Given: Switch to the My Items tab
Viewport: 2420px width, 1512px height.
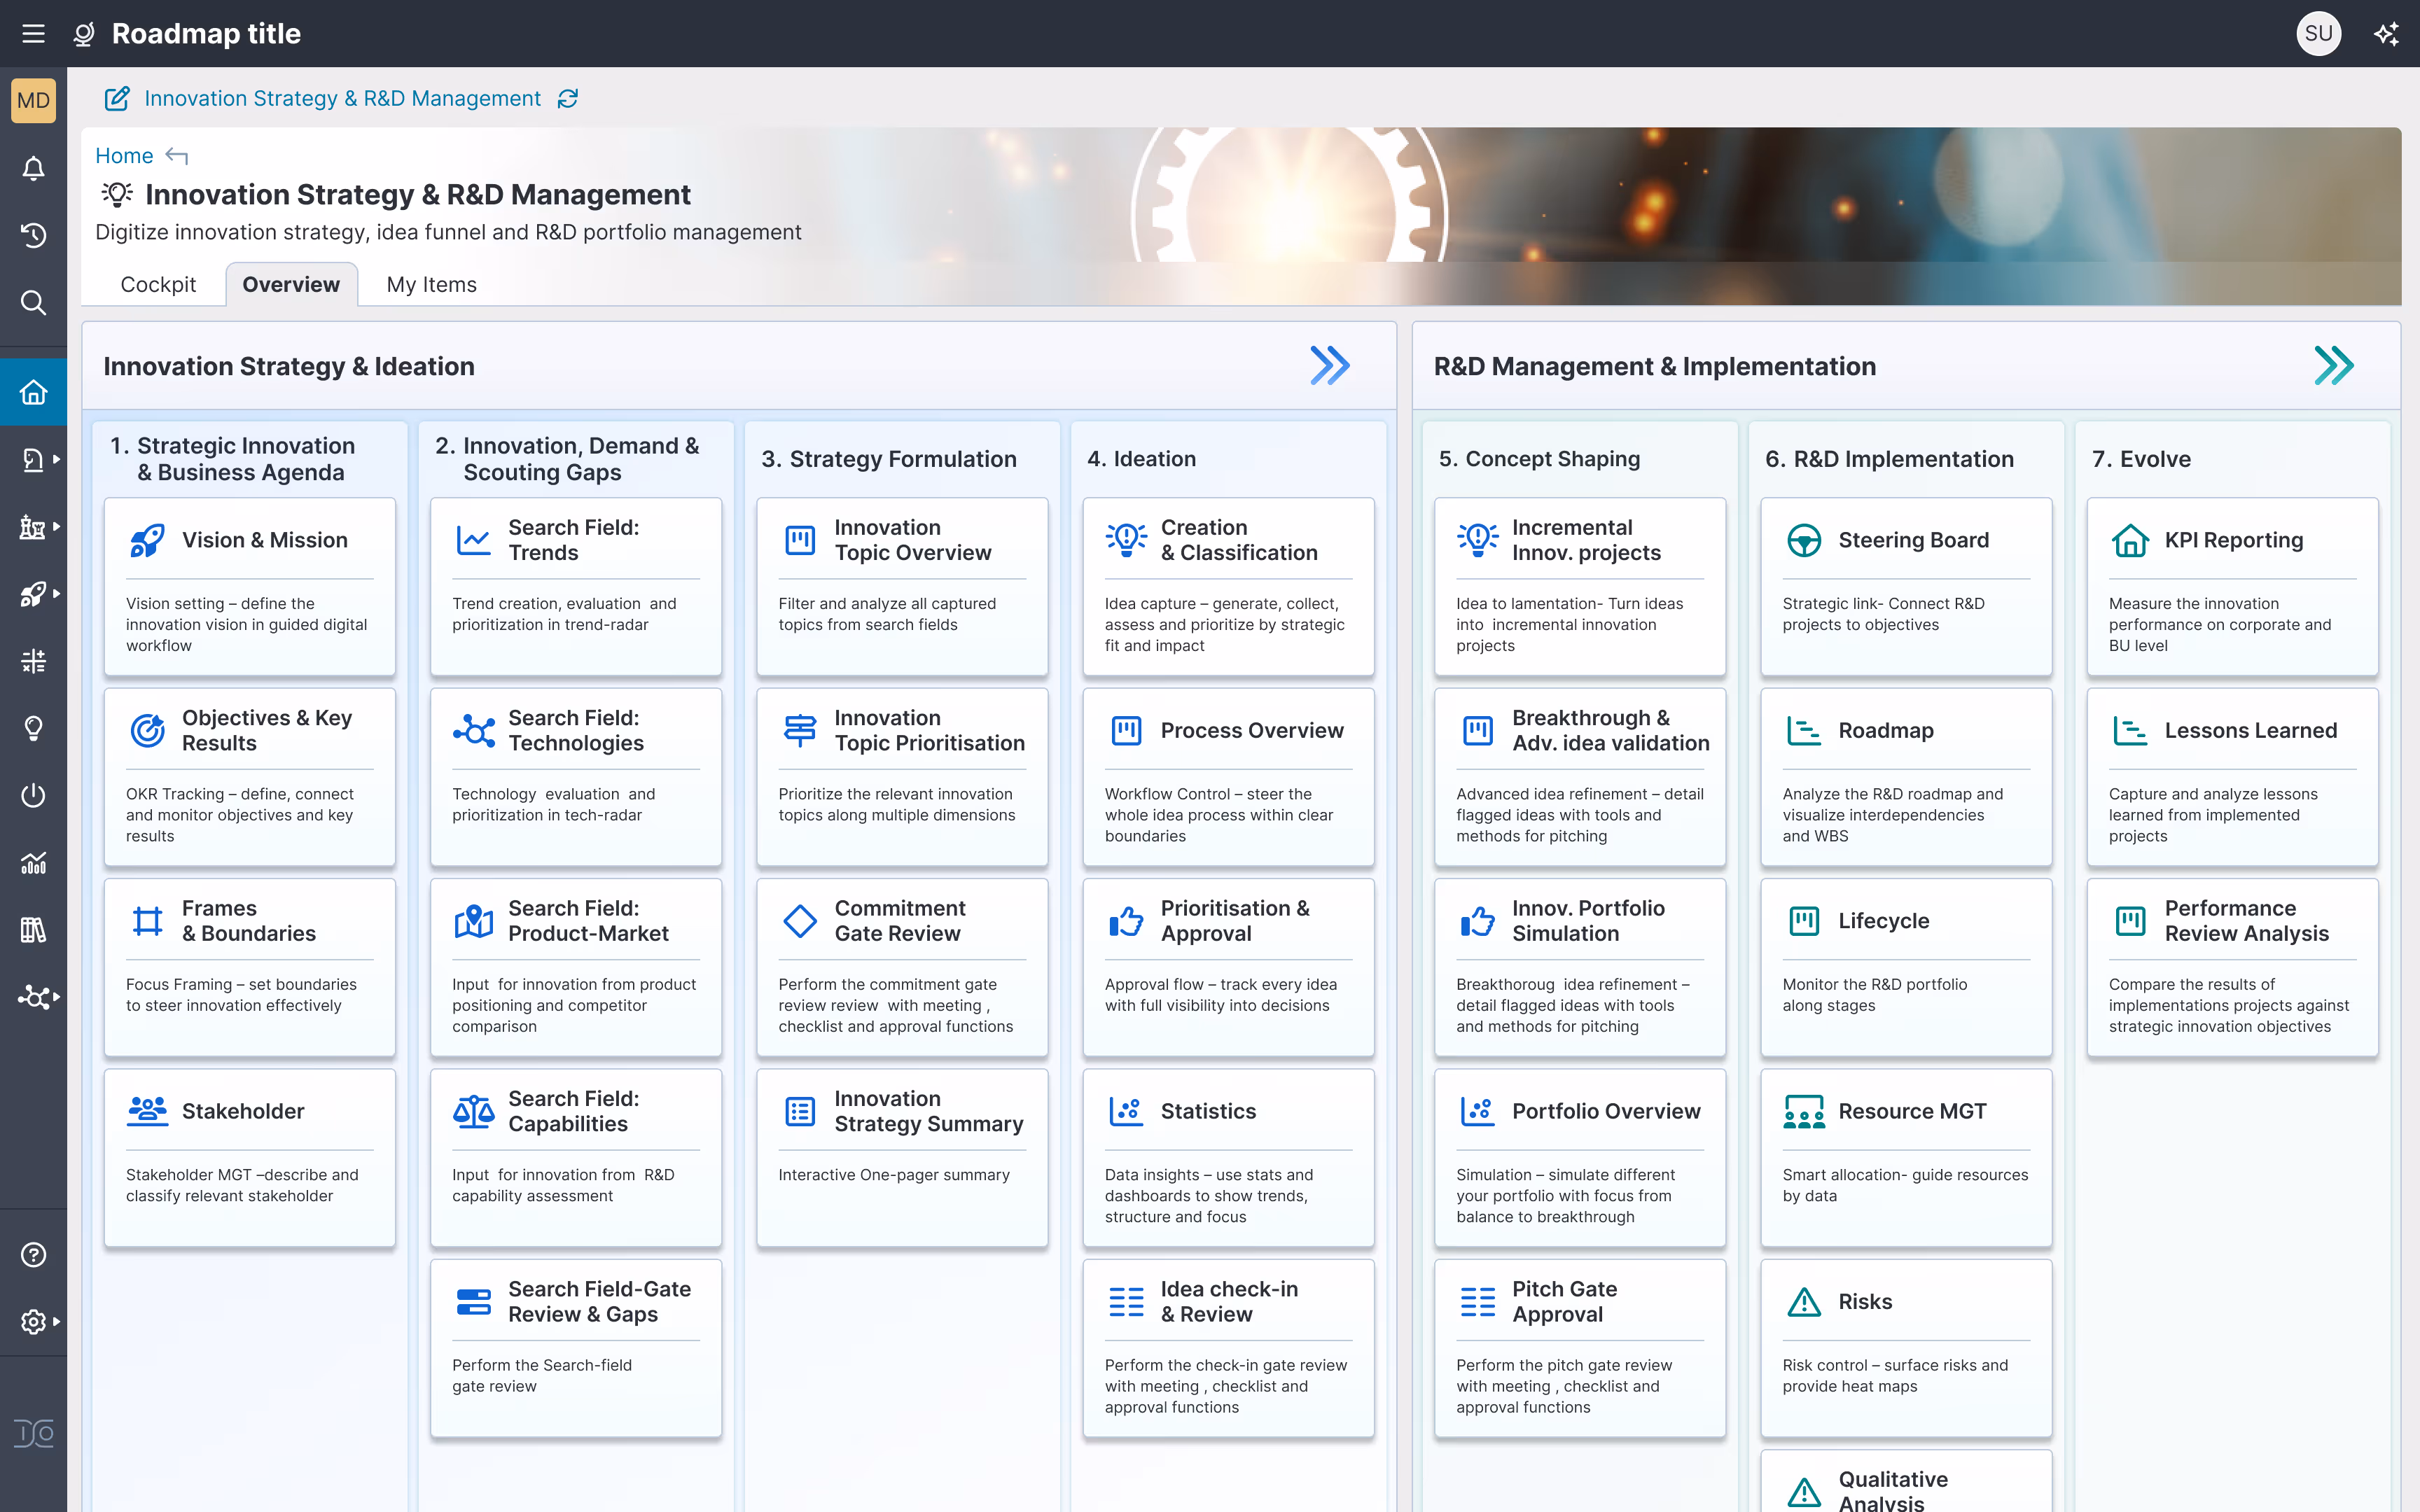Looking at the screenshot, I should click(431, 284).
